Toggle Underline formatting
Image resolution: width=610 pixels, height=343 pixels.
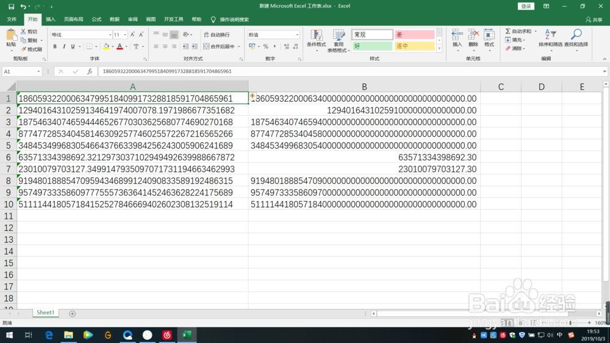pyautogui.click(x=73, y=47)
